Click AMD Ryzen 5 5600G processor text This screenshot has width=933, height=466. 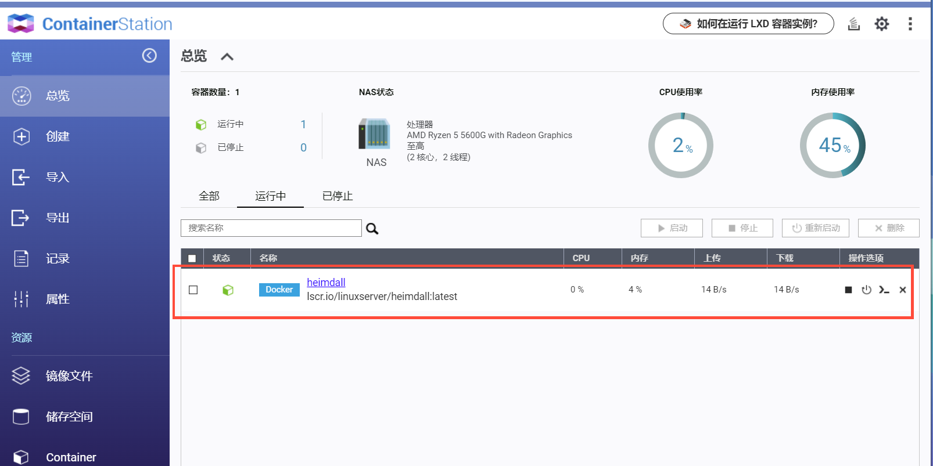click(489, 135)
